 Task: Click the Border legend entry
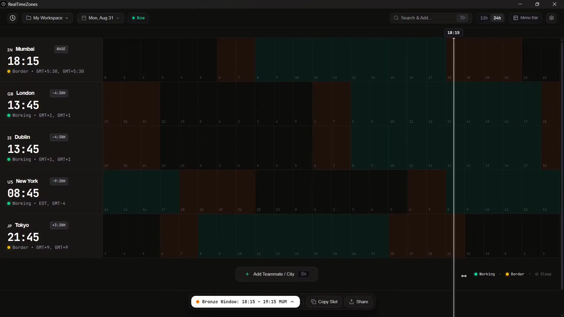515,274
